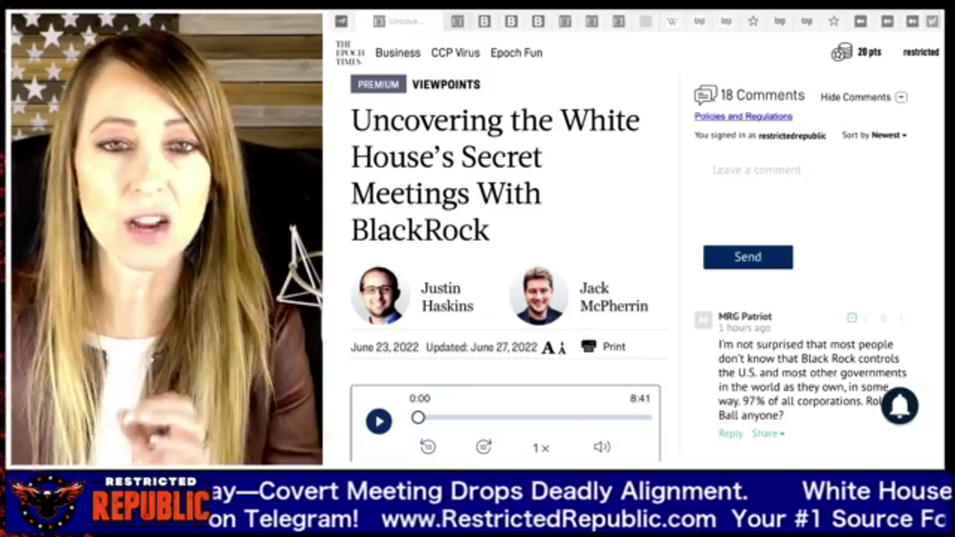Expand the Share dropdown under comment
This screenshot has width=955, height=537.
[x=768, y=433]
